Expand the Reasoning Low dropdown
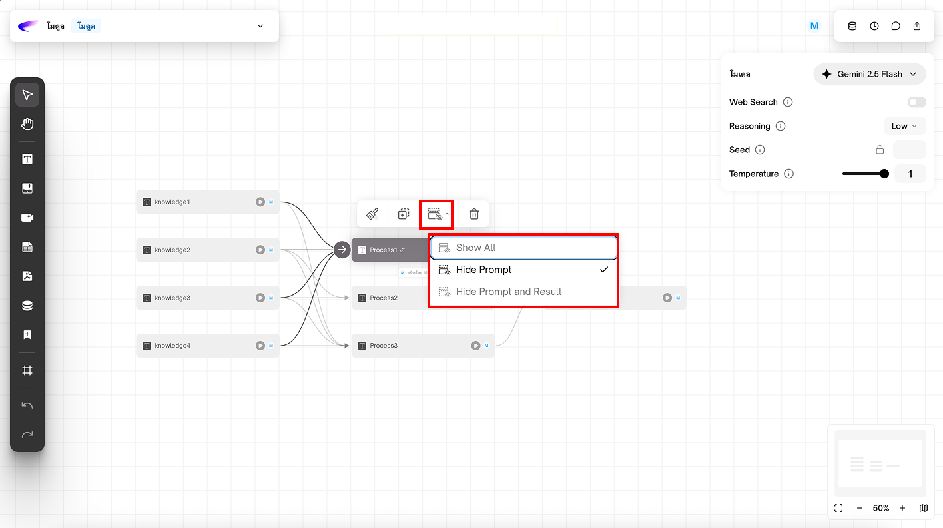 [904, 126]
